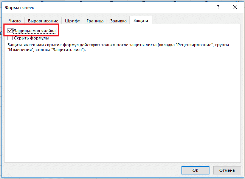Open the dialog help question mark
The image size is (245, 179).
218,7
